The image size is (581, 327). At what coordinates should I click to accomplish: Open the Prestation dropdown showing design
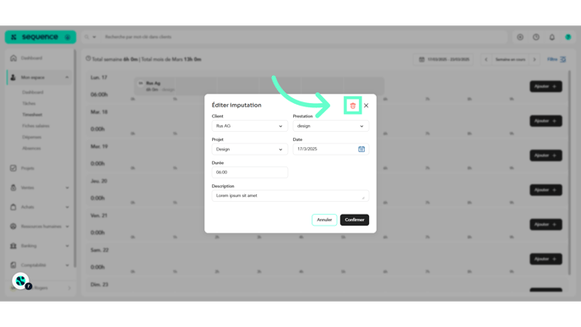(330, 126)
